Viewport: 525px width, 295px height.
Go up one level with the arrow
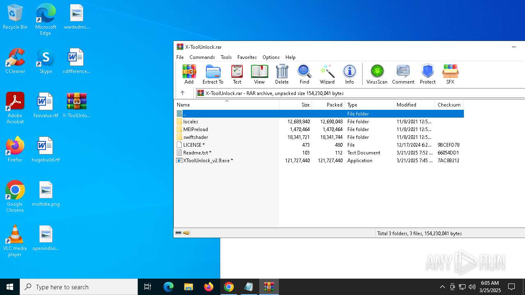pos(183,93)
